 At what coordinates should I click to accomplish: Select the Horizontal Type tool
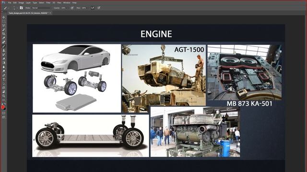pos(3,79)
